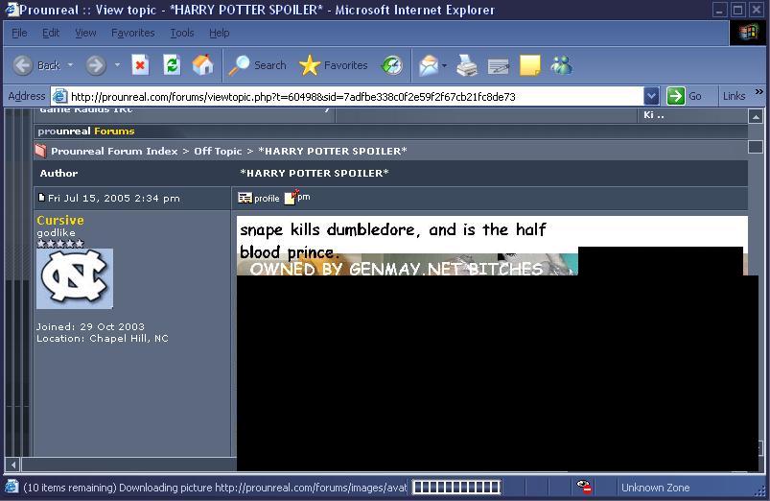This screenshot has width=770, height=501.
Task: Open the Forward history dropdown arrow
Action: click(x=117, y=65)
